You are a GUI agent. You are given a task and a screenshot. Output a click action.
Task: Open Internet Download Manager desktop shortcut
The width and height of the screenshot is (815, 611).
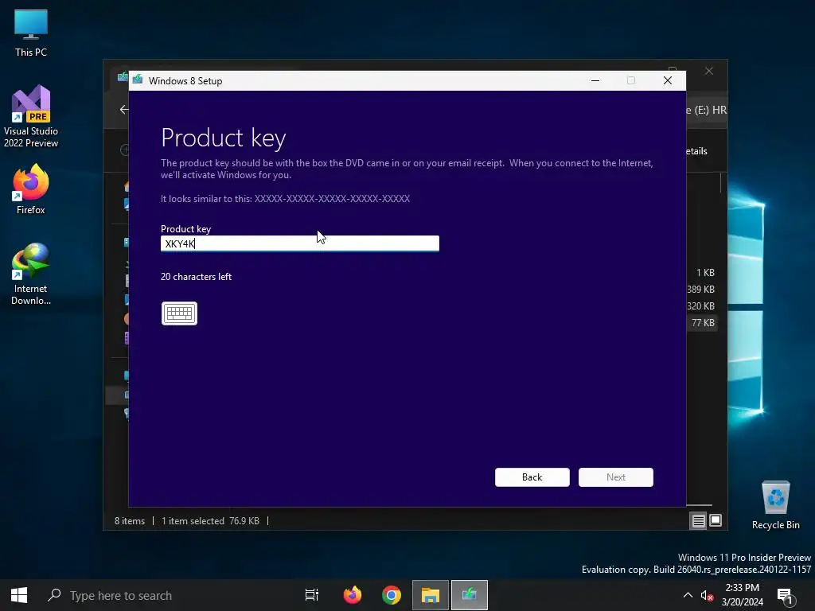pos(31,274)
